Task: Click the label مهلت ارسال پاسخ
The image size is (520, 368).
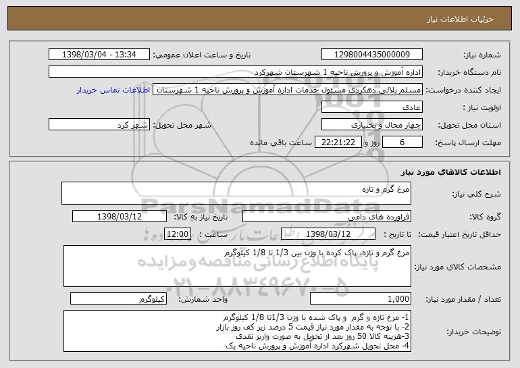Action: 468,142
